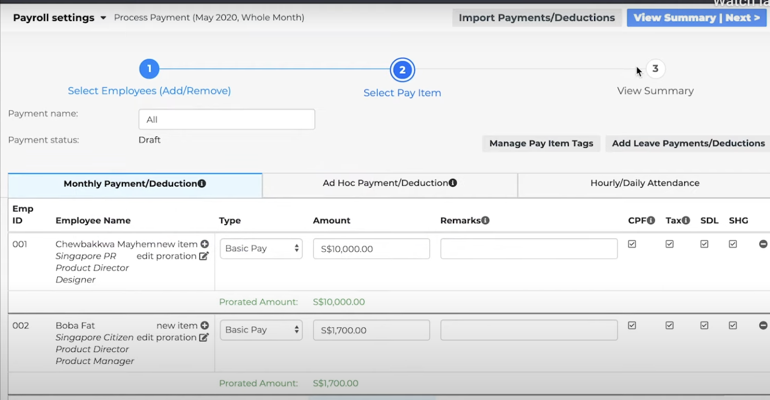Click the CPF info icon
This screenshot has height=400, width=770.
651,219
